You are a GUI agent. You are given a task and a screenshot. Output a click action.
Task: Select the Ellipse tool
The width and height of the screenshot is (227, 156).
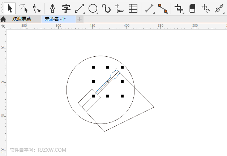click(x=93, y=8)
